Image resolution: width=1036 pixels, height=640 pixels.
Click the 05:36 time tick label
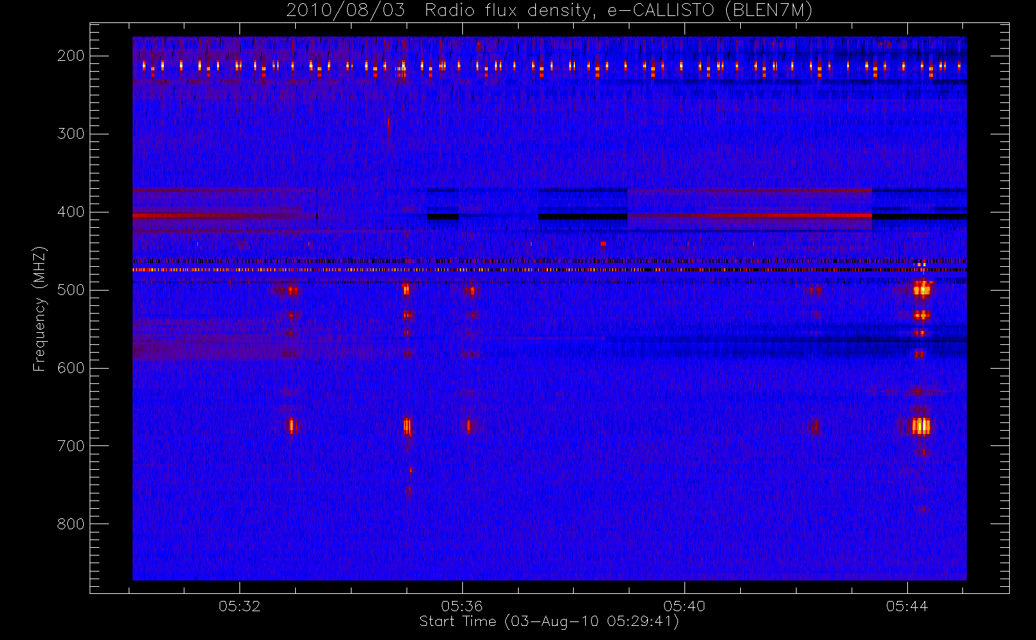(x=462, y=606)
